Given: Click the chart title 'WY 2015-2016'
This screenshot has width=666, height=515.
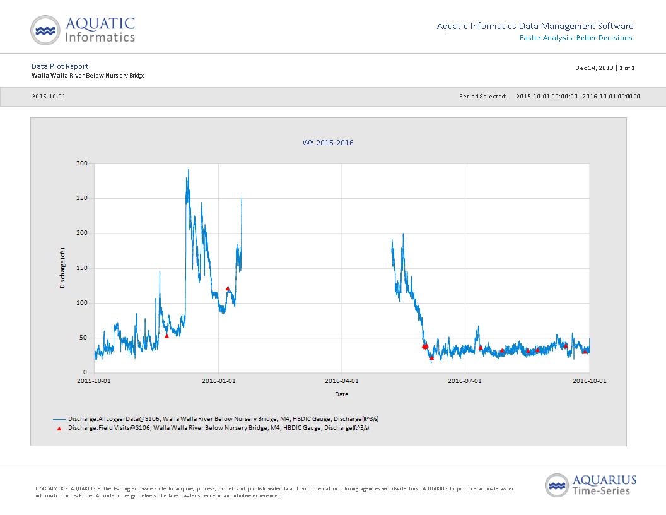Looking at the screenshot, I should (x=328, y=143).
